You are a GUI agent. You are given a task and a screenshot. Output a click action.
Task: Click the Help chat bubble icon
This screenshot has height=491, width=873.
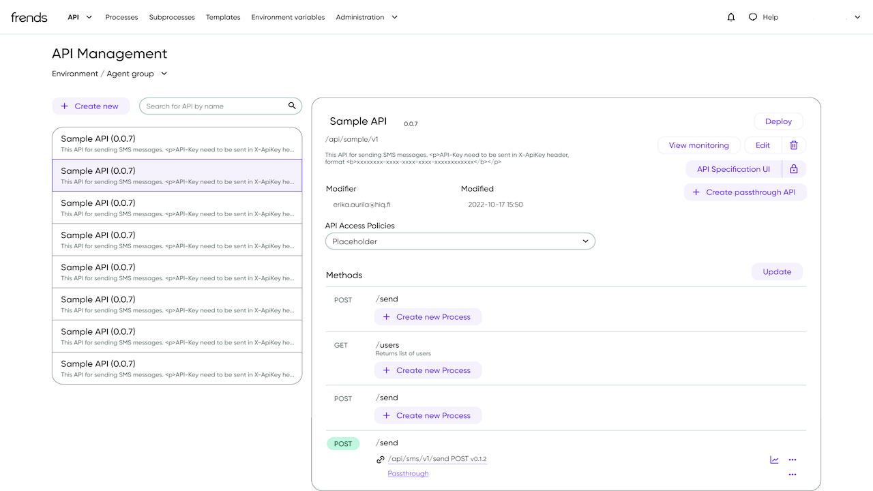(x=753, y=17)
